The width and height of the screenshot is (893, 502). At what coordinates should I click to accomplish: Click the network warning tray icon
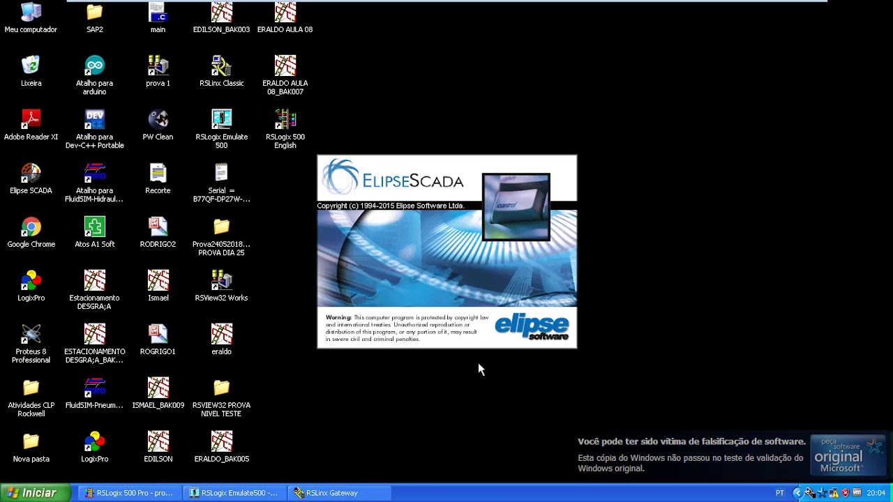coord(834,493)
